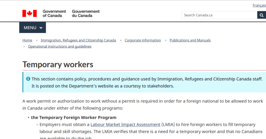Click the Government of Canada wordmark text
The height and width of the screenshot is (139, 266).
[54, 14]
